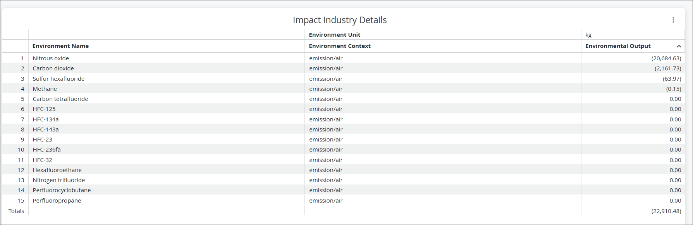Image resolution: width=693 pixels, height=225 pixels.
Task: Click Environmental Output column header
Action: point(618,46)
